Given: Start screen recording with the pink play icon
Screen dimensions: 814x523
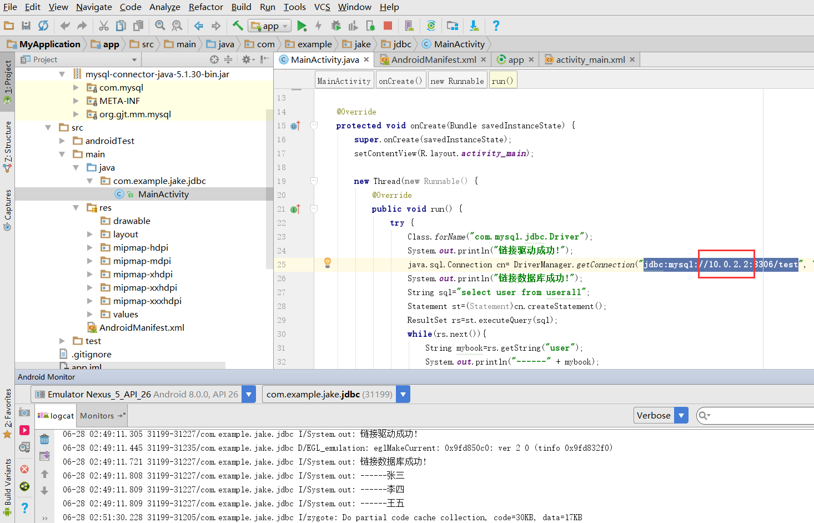Looking at the screenshot, I should [x=24, y=430].
